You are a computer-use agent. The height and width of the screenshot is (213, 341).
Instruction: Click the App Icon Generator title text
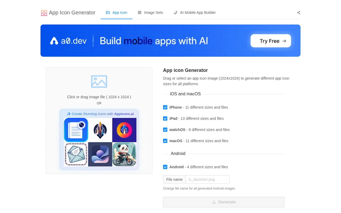72,13
